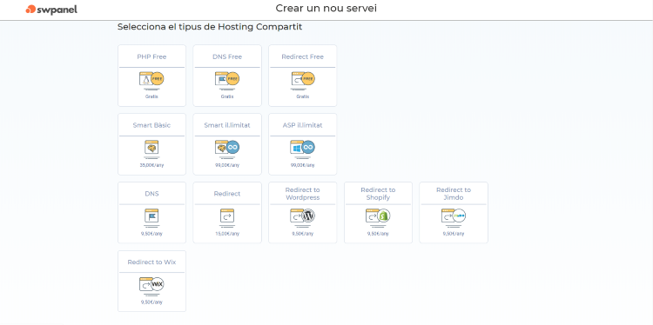
Task: Click the 15,00€/any price
Action: coord(227,234)
